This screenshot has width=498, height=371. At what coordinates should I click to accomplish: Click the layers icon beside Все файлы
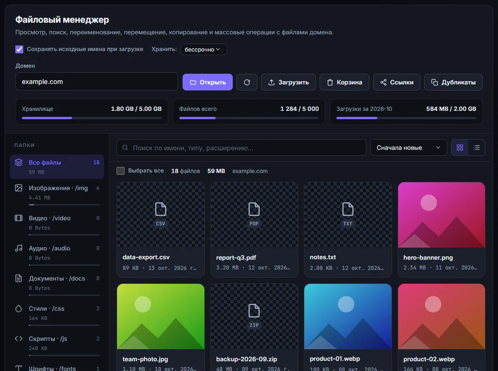(19, 162)
